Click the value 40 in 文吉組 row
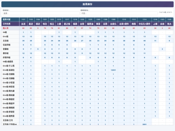This screenshot has width=175, height=131. (x=145, y=41)
